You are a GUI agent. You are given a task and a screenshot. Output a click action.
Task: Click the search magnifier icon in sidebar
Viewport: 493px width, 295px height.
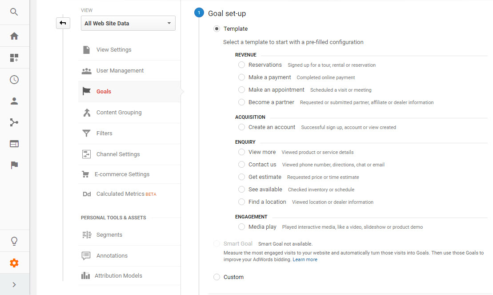(14, 12)
